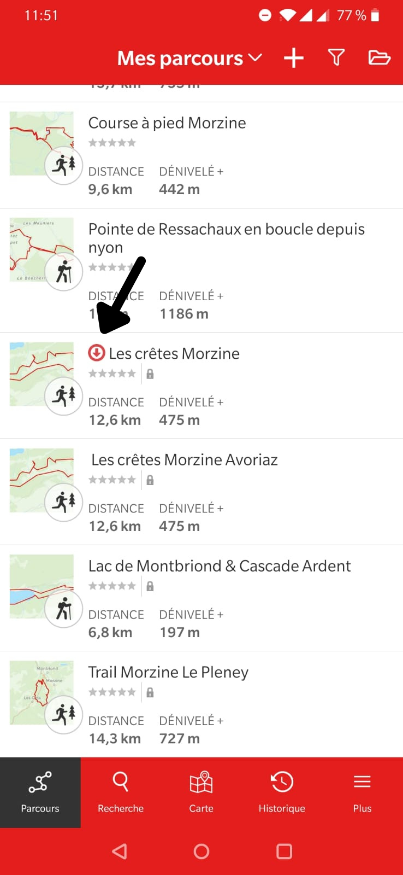The height and width of the screenshot is (875, 403).
Task: Tap the Les crêtes Morzine Avoriaz map thumbnail
Action: click(x=42, y=480)
